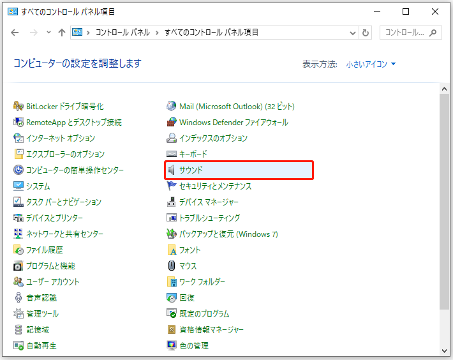Click the 自動再生 icon

click(19, 345)
